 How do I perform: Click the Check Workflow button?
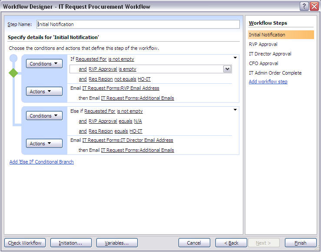tap(25, 243)
